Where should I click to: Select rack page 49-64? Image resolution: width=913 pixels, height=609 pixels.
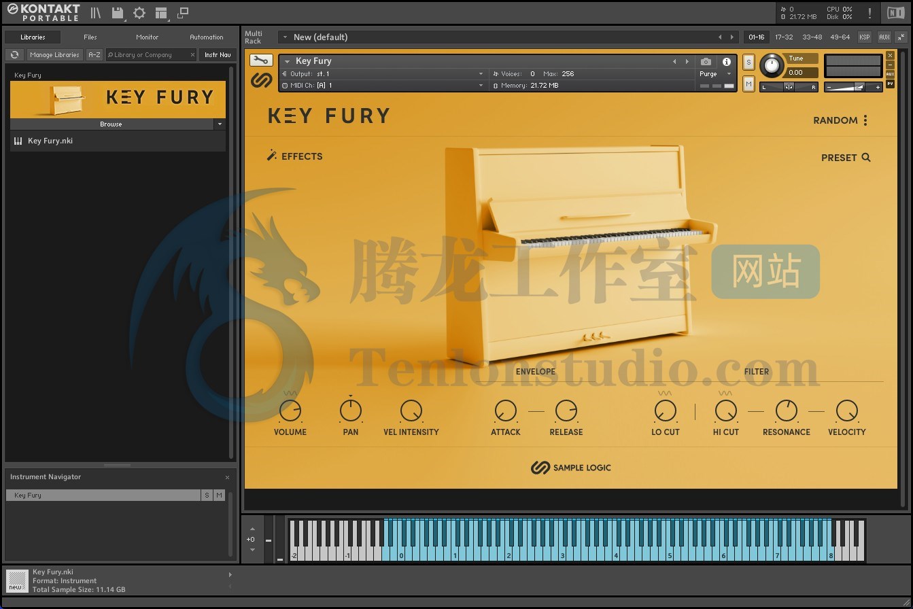pos(840,37)
